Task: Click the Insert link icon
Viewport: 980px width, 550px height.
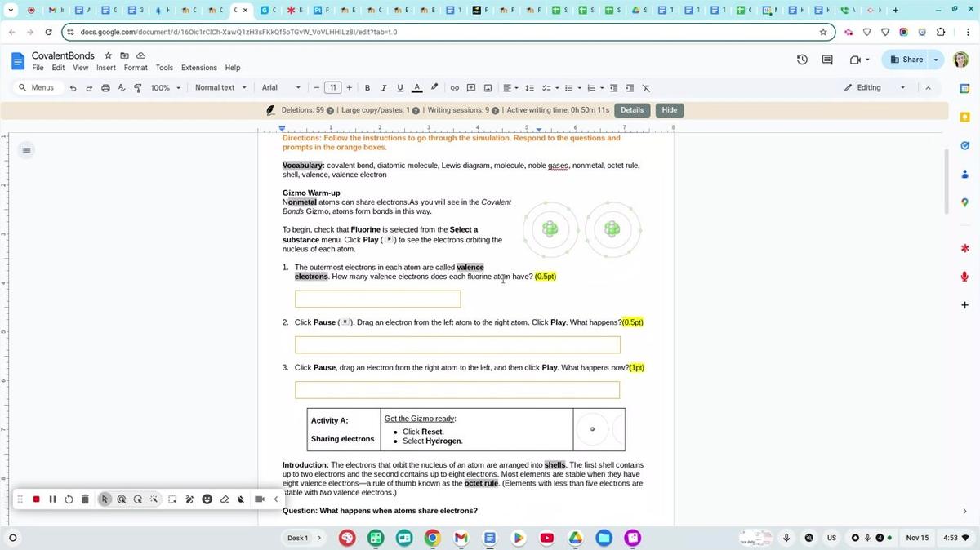Action: point(455,88)
